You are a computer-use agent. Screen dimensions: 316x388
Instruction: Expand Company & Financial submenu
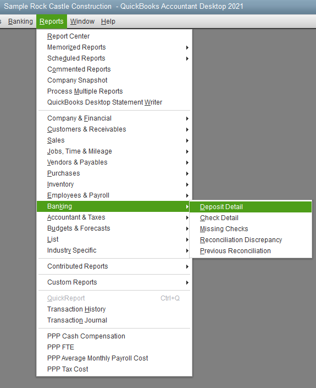114,118
